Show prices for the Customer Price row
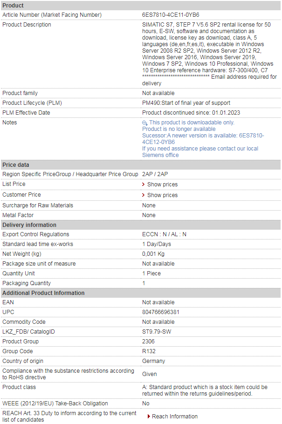The width and height of the screenshot is (282, 424). pos(162,195)
